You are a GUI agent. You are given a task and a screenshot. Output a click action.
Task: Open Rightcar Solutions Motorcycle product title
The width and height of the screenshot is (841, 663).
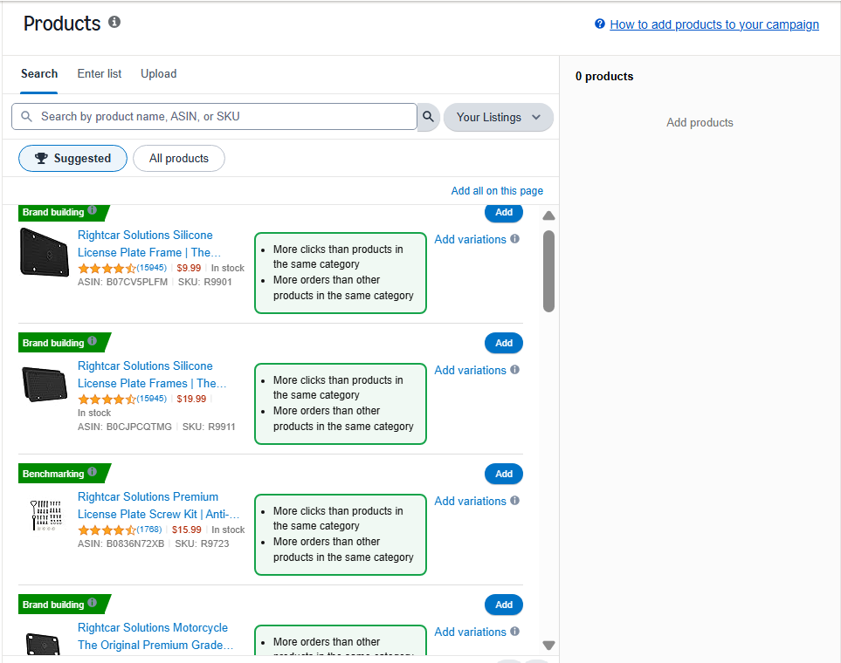pos(155,636)
